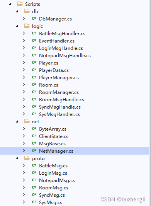Click the C# icon beside SysMsg.cs
The width and height of the screenshot is (151, 206).
pos(34,202)
